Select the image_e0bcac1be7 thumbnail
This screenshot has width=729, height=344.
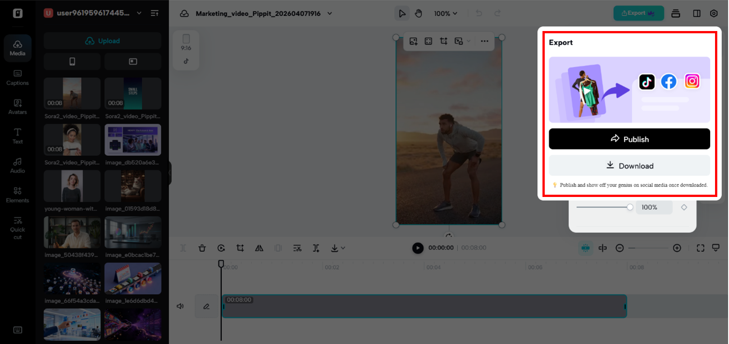tap(133, 232)
